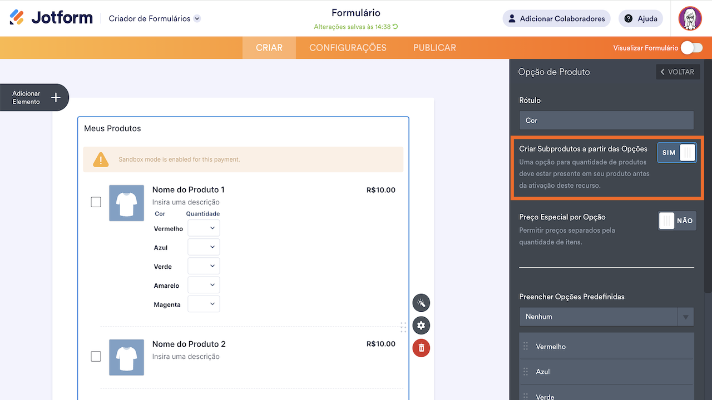
Task: Click the Azul option row in panel
Action: click(606, 372)
